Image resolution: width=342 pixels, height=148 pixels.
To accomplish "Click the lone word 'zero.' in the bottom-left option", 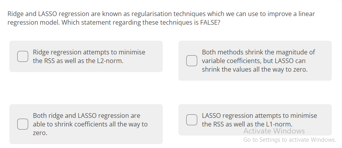I will click(x=40, y=133).
